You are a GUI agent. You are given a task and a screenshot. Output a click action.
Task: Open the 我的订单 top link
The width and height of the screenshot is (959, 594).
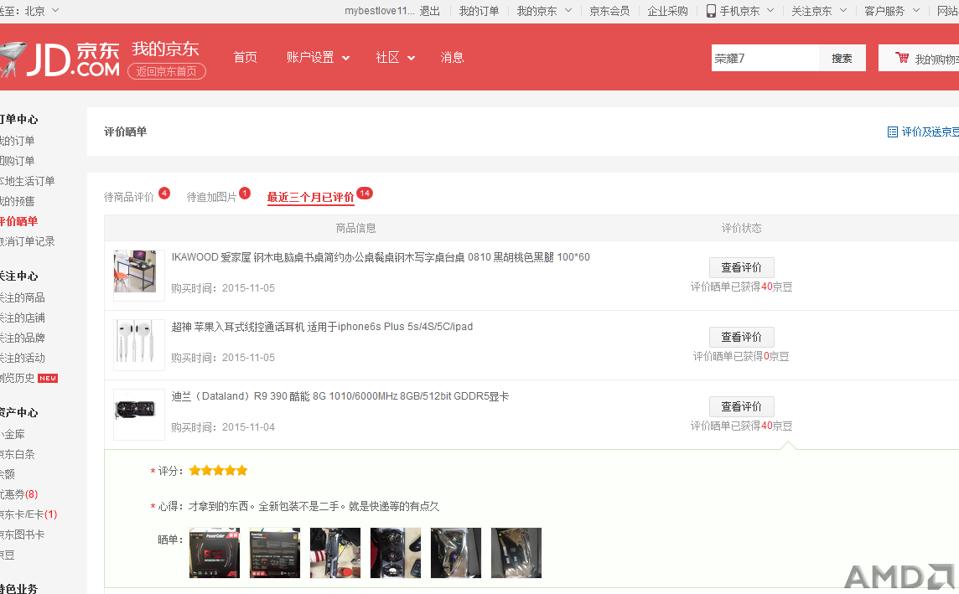click(479, 11)
